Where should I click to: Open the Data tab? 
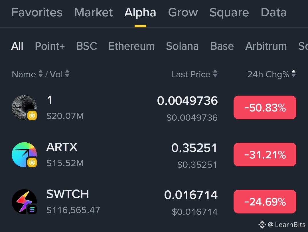273,13
